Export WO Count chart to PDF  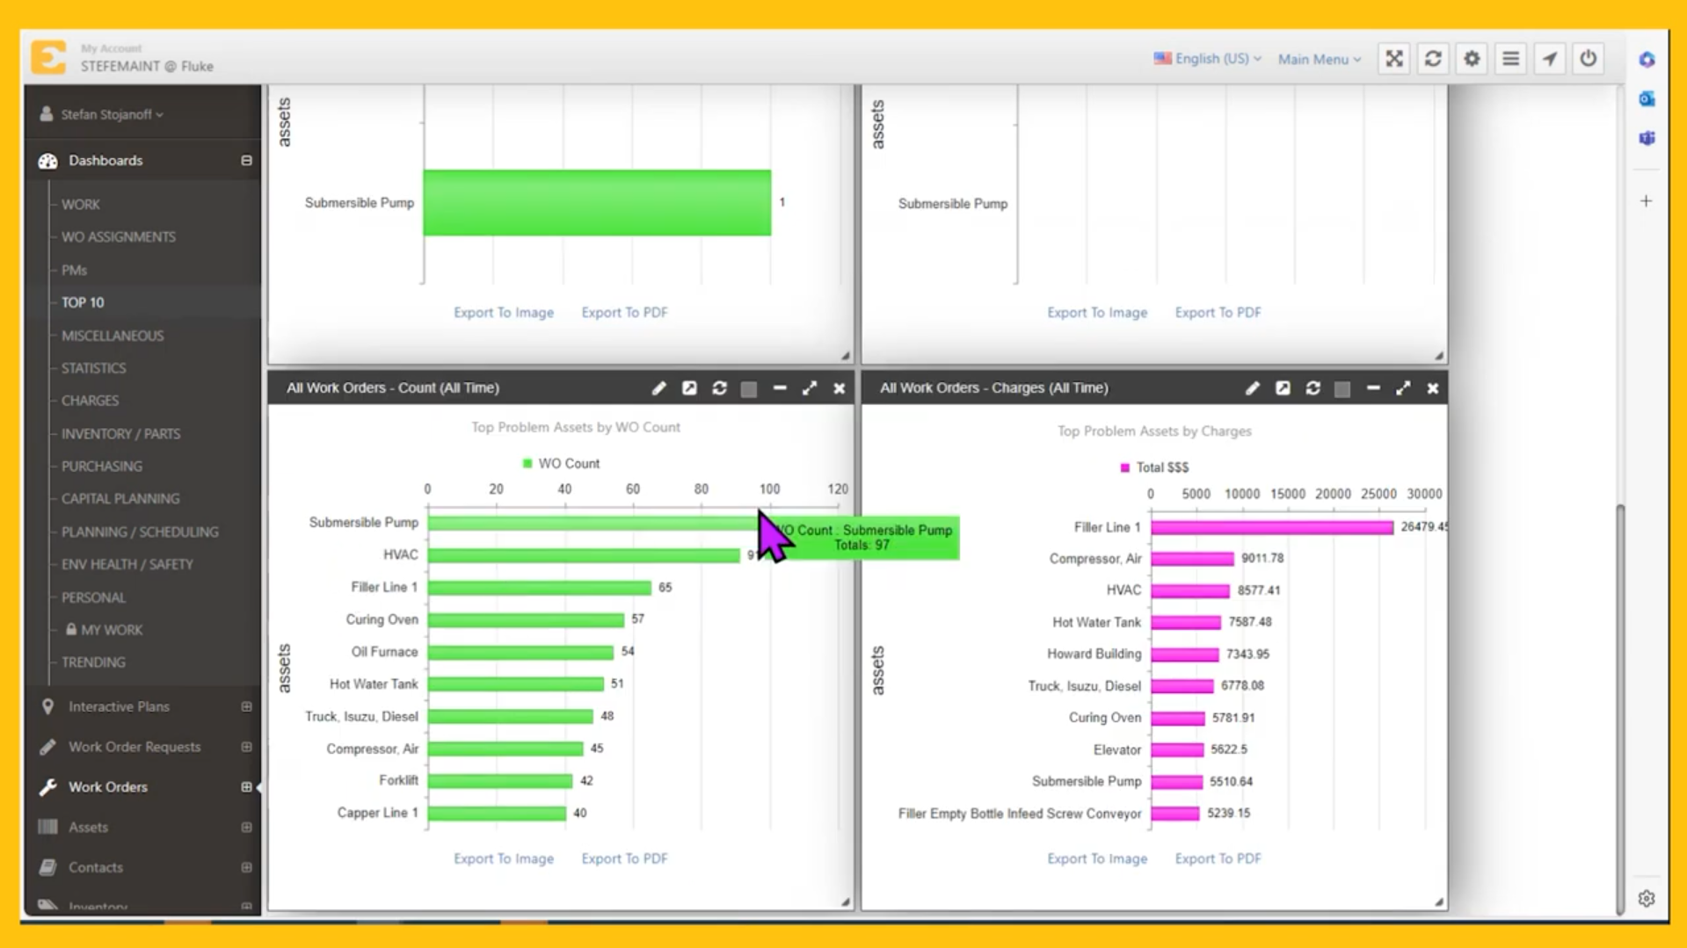coord(624,858)
